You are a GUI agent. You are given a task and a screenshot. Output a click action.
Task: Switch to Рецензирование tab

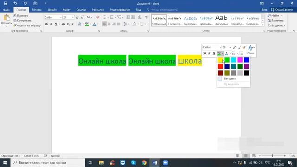(x=120, y=10)
